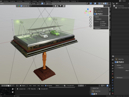Toggle X-ray mode in viewport header
The height and width of the screenshot is (97, 129).
[x=99, y=4]
